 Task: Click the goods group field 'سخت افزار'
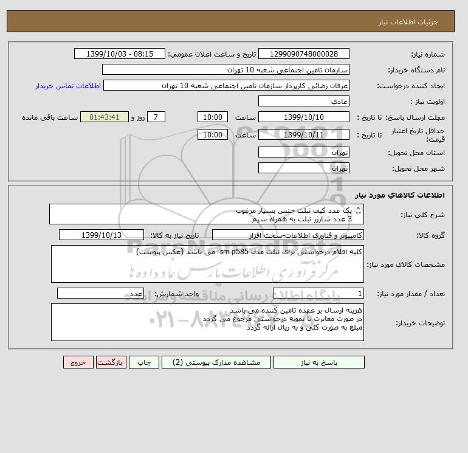287,235
